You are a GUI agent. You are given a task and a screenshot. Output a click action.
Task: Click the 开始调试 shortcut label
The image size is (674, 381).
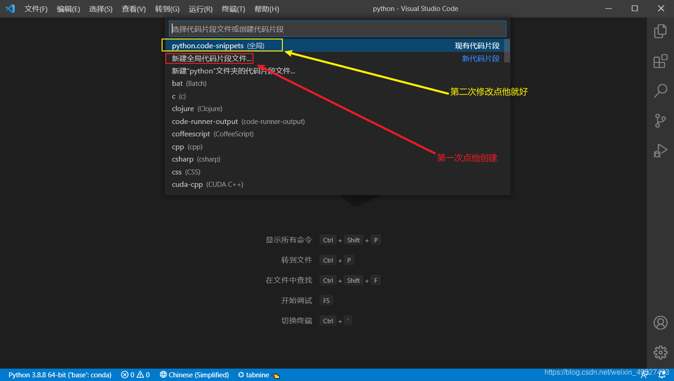tap(297, 301)
